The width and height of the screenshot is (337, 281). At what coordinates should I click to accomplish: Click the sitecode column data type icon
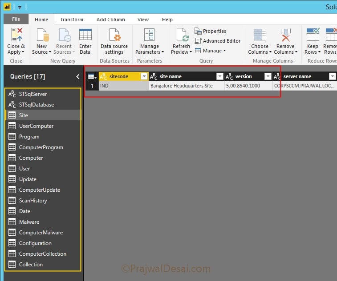click(103, 76)
